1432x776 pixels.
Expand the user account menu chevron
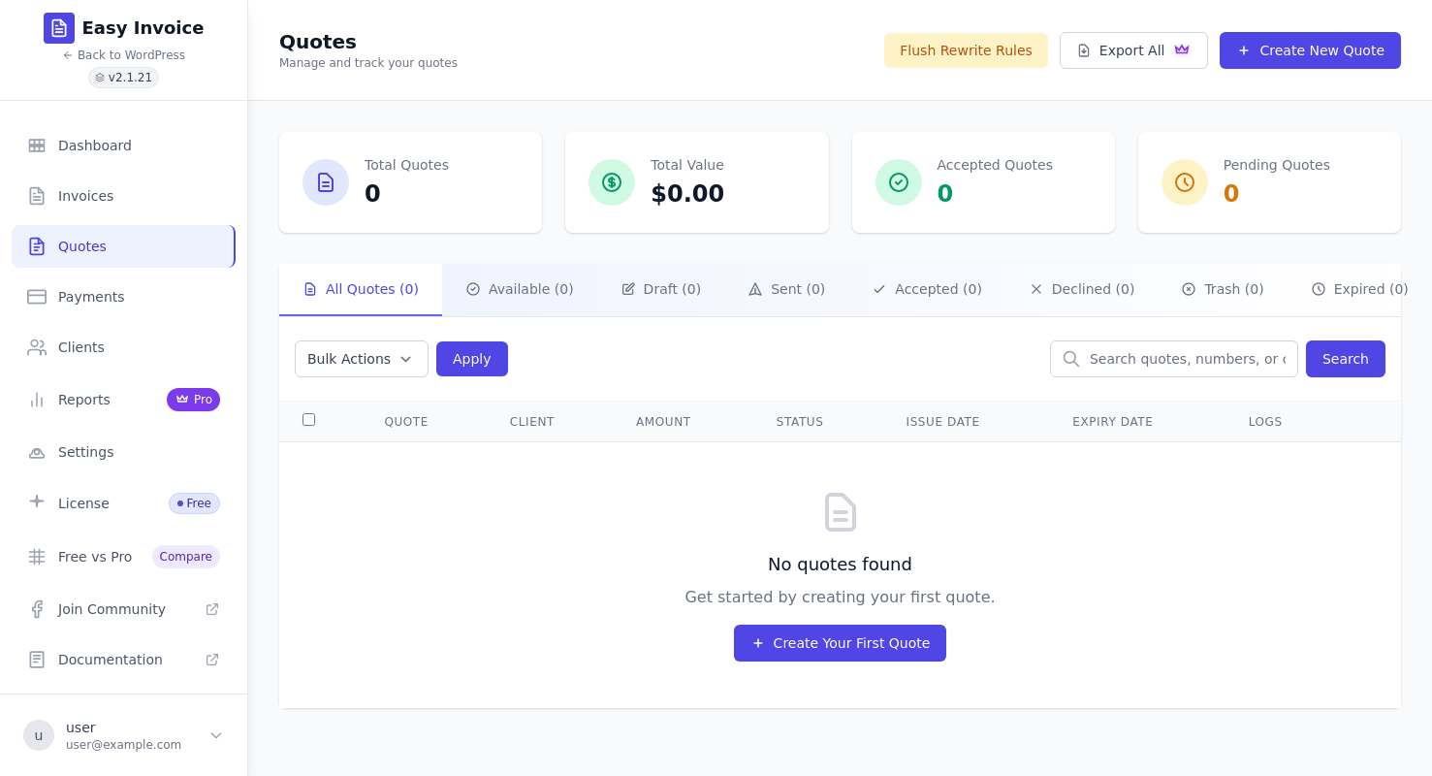pyautogui.click(x=216, y=735)
